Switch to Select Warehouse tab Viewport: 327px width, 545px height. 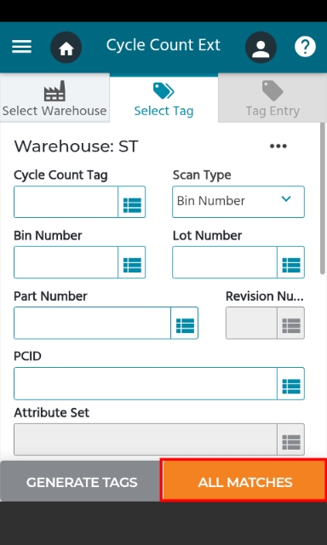(54, 98)
